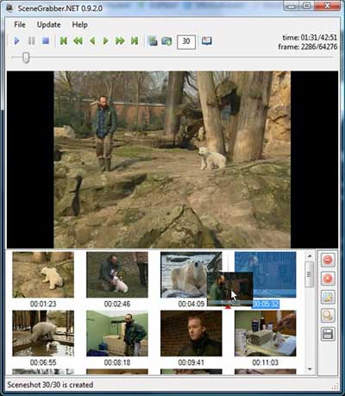Stop playback with the blue square button
Image resolution: width=345 pixels, height=396 pixels.
click(46, 41)
